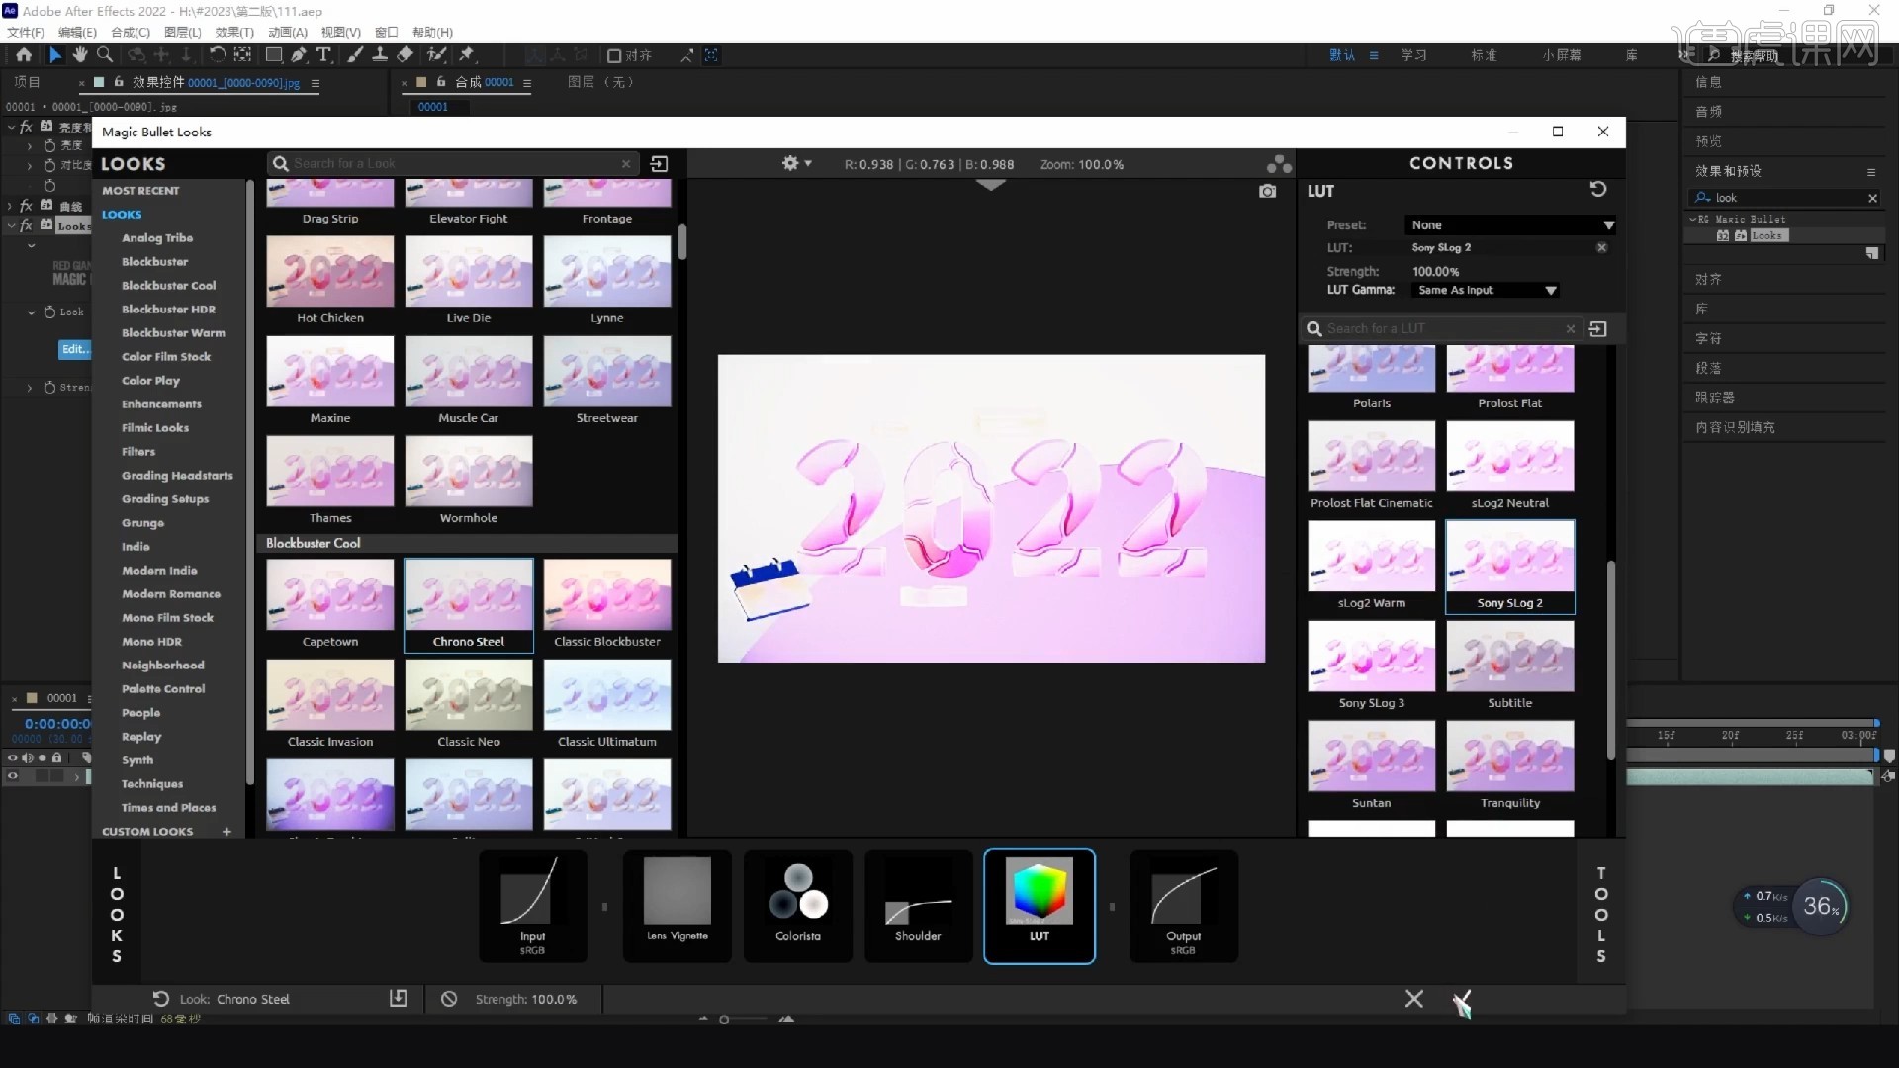Select the After Effects Type tool
Viewport: 1899px width, 1068px height.
pos(323,55)
